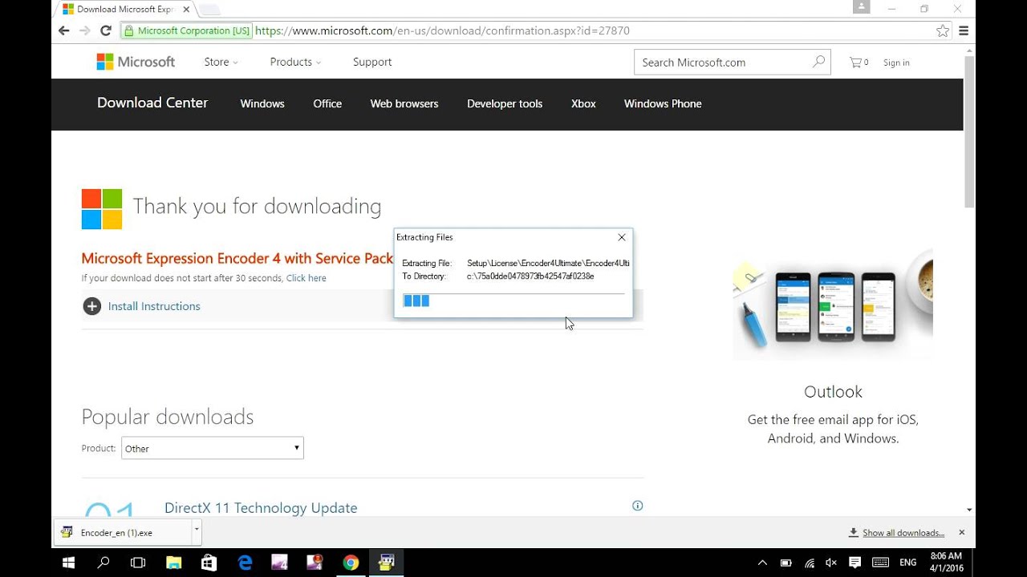Image resolution: width=1027 pixels, height=577 pixels.
Task: Show hidden system tray icons
Action: tap(762, 563)
